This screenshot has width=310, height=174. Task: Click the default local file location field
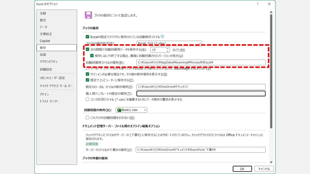coord(201,87)
